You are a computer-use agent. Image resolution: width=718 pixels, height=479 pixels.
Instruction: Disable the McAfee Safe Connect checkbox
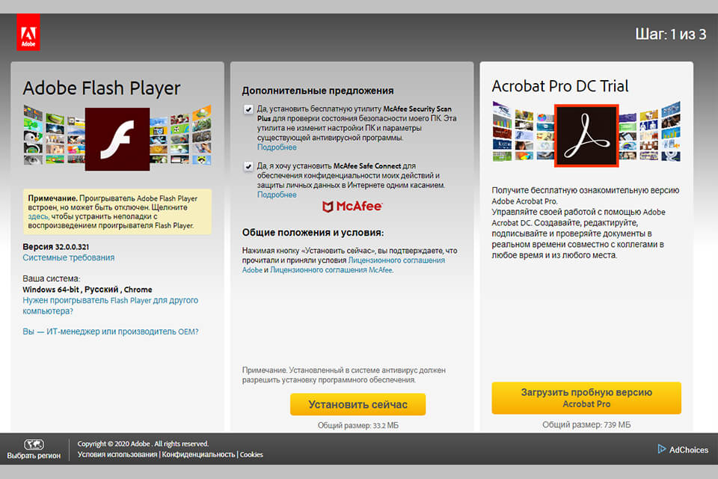point(248,166)
